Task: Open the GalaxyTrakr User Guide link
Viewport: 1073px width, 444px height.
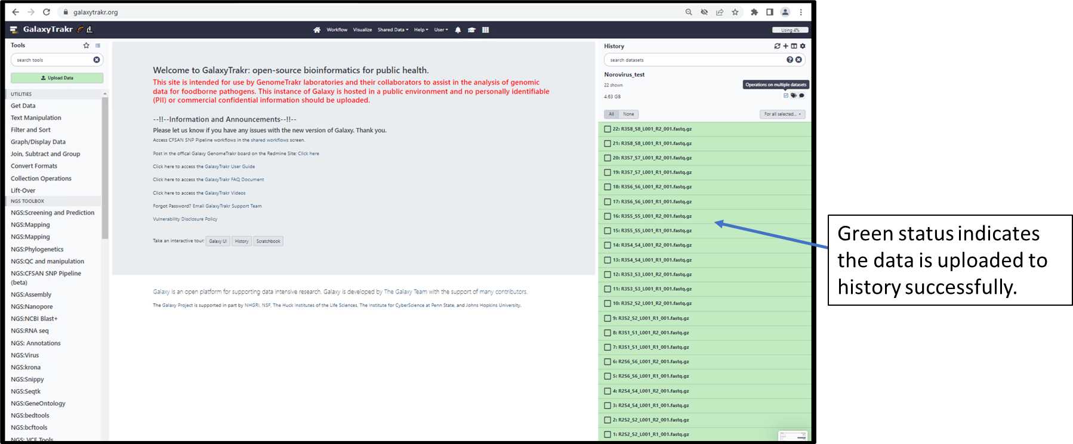Action: pyautogui.click(x=230, y=167)
